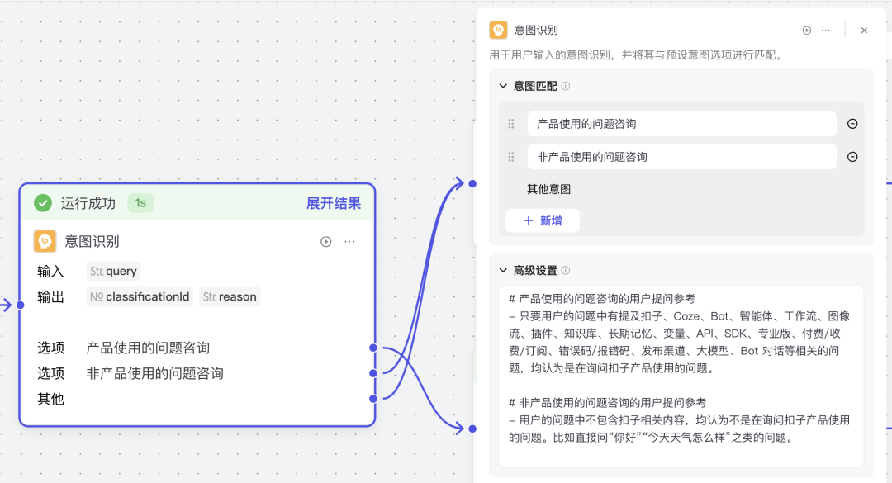The width and height of the screenshot is (892, 483).
Task: Edit the 非产品使用的问题咨询 intent field
Action: coord(681,157)
